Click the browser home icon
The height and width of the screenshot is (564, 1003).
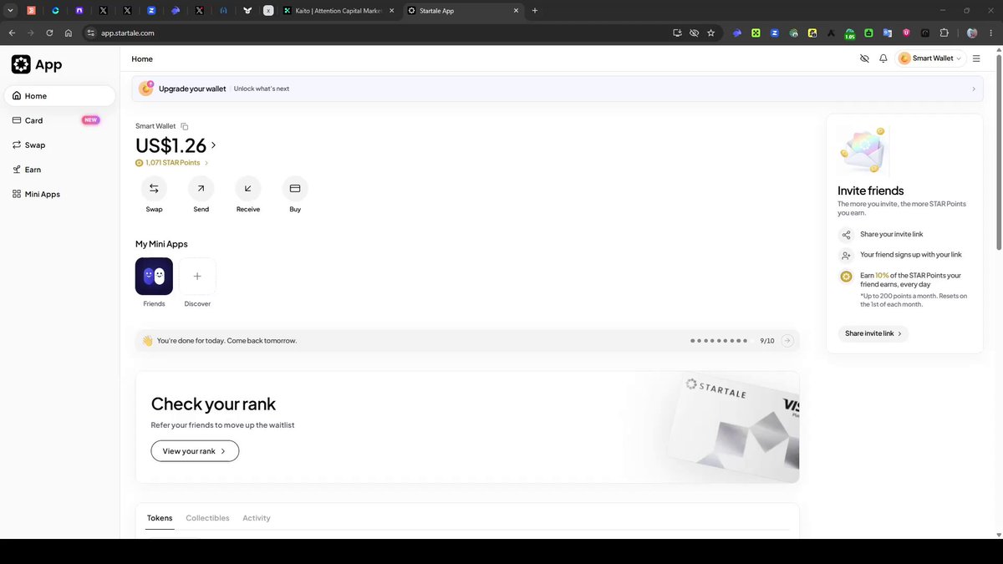(x=69, y=33)
